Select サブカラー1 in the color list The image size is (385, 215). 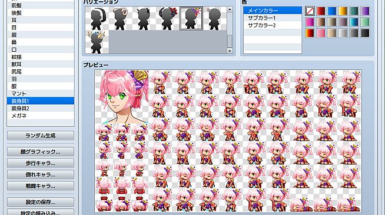(x=273, y=18)
